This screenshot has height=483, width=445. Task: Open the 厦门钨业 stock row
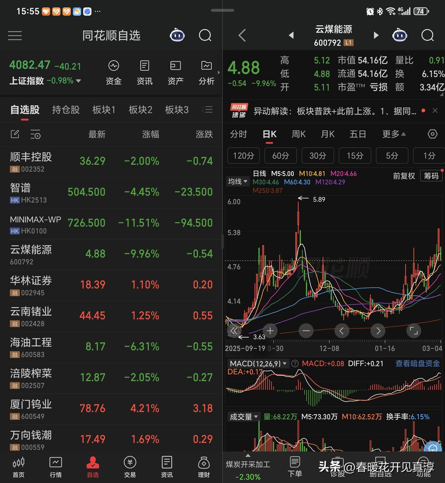point(111,409)
